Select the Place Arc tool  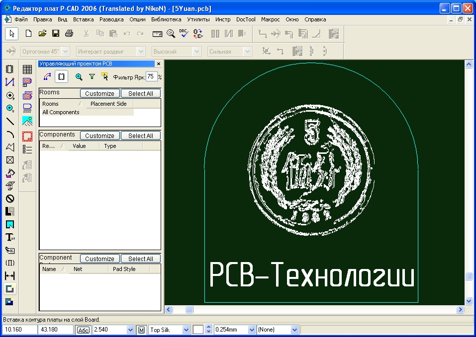(x=10, y=134)
